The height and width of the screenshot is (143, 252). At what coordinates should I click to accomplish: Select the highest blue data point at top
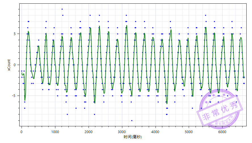(62, 9)
